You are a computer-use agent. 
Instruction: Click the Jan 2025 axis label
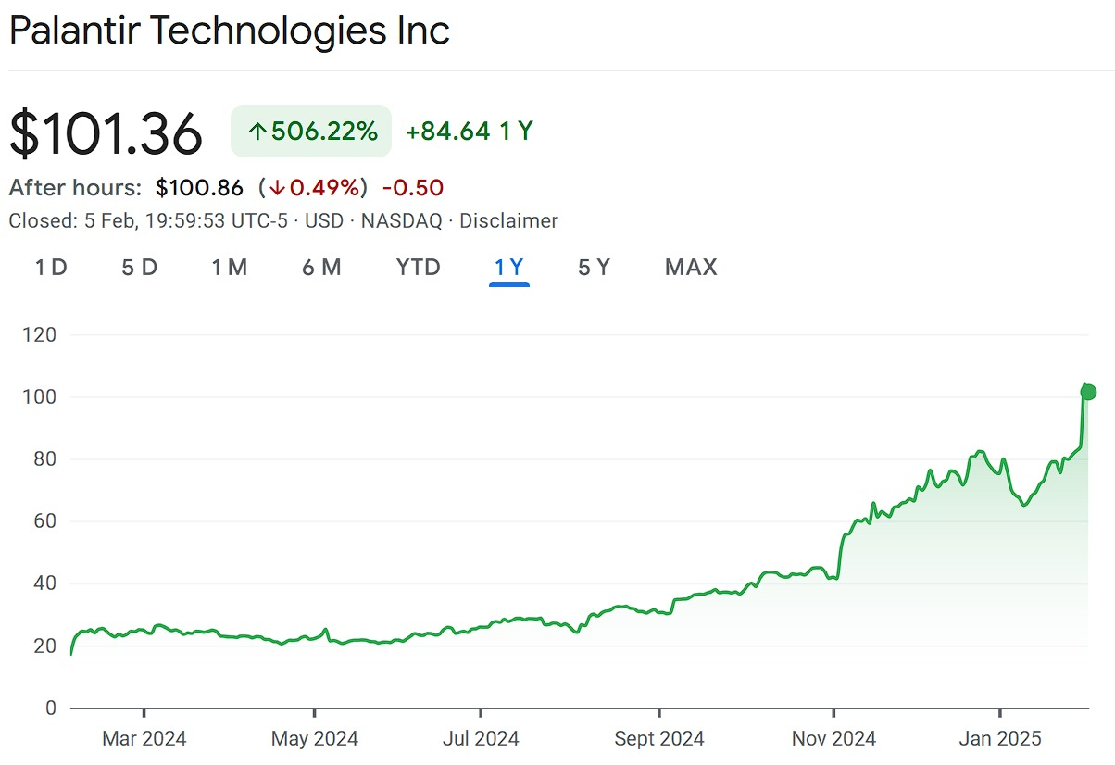point(1000,738)
